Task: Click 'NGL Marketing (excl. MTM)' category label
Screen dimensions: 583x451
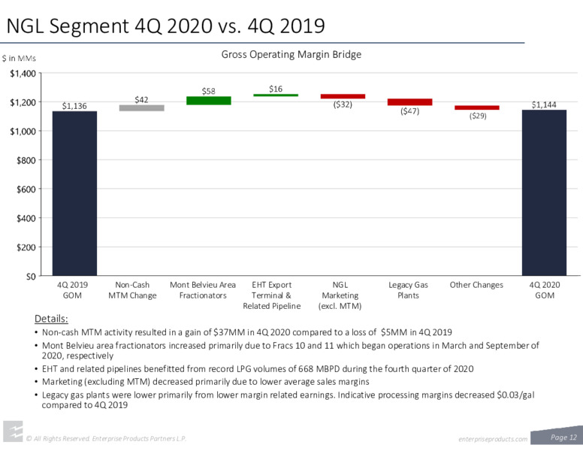Action: tap(340, 295)
